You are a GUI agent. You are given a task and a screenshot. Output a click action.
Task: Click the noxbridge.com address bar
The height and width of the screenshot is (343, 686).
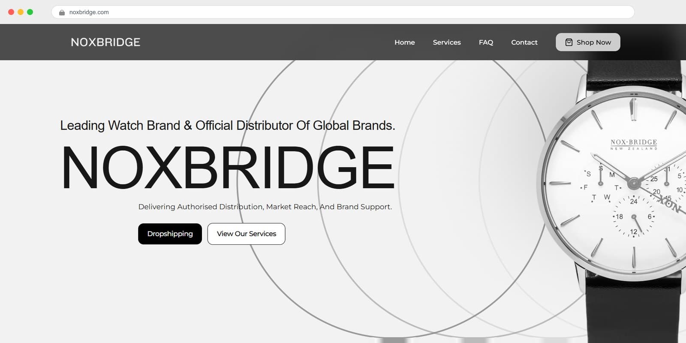coord(343,12)
